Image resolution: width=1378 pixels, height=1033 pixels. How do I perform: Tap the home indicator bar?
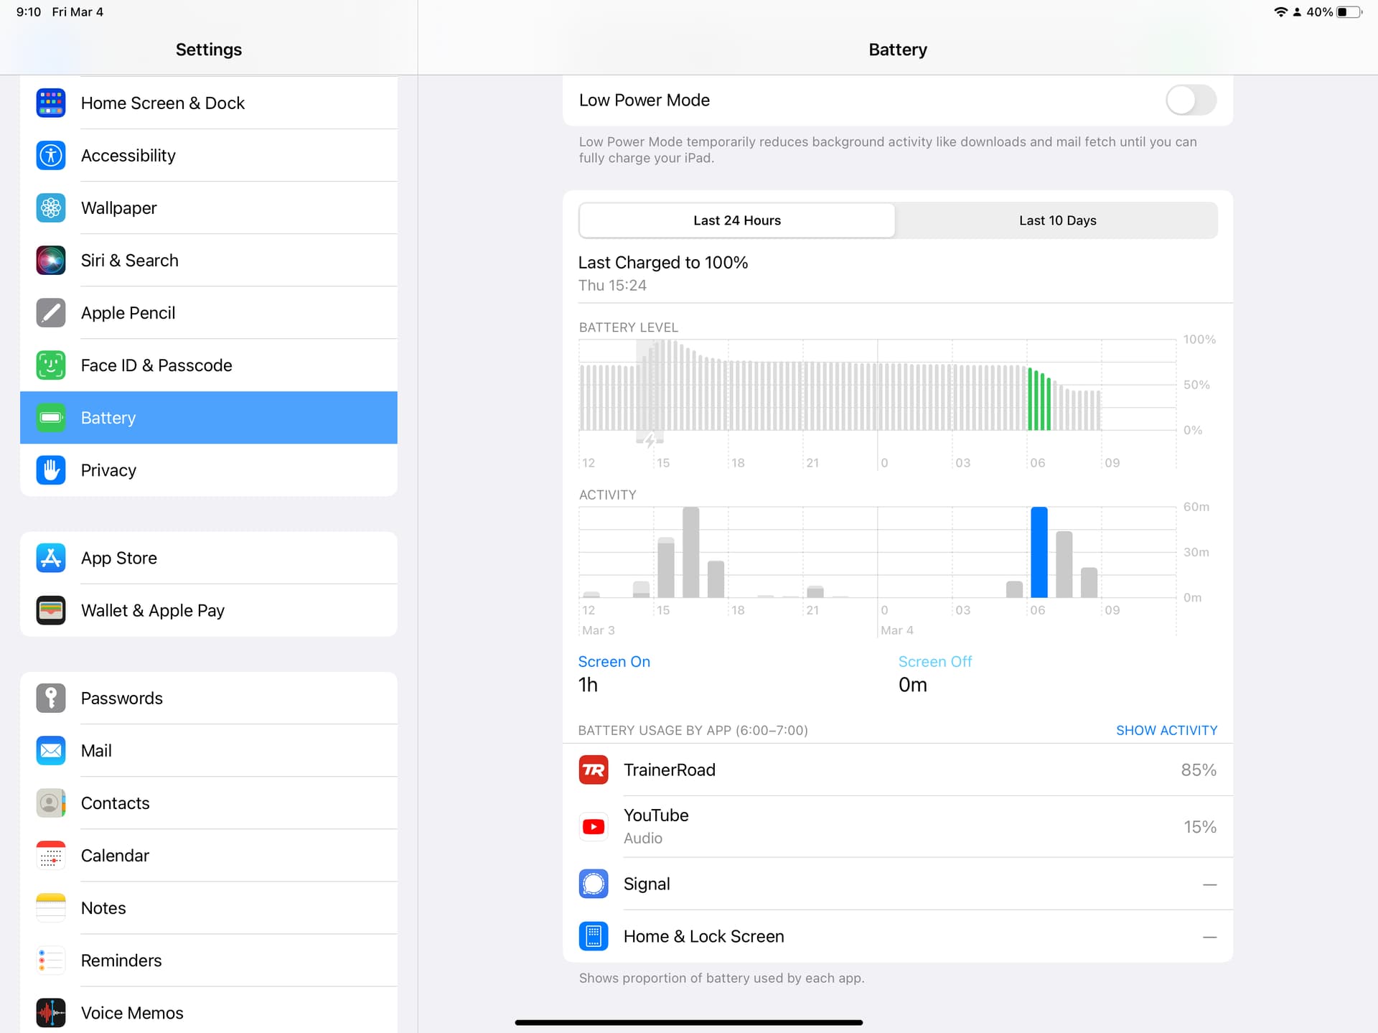pyautogui.click(x=688, y=1022)
